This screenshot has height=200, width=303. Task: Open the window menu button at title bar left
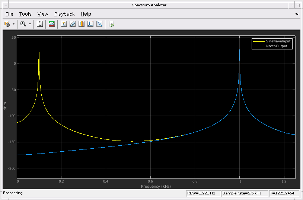[6, 5]
